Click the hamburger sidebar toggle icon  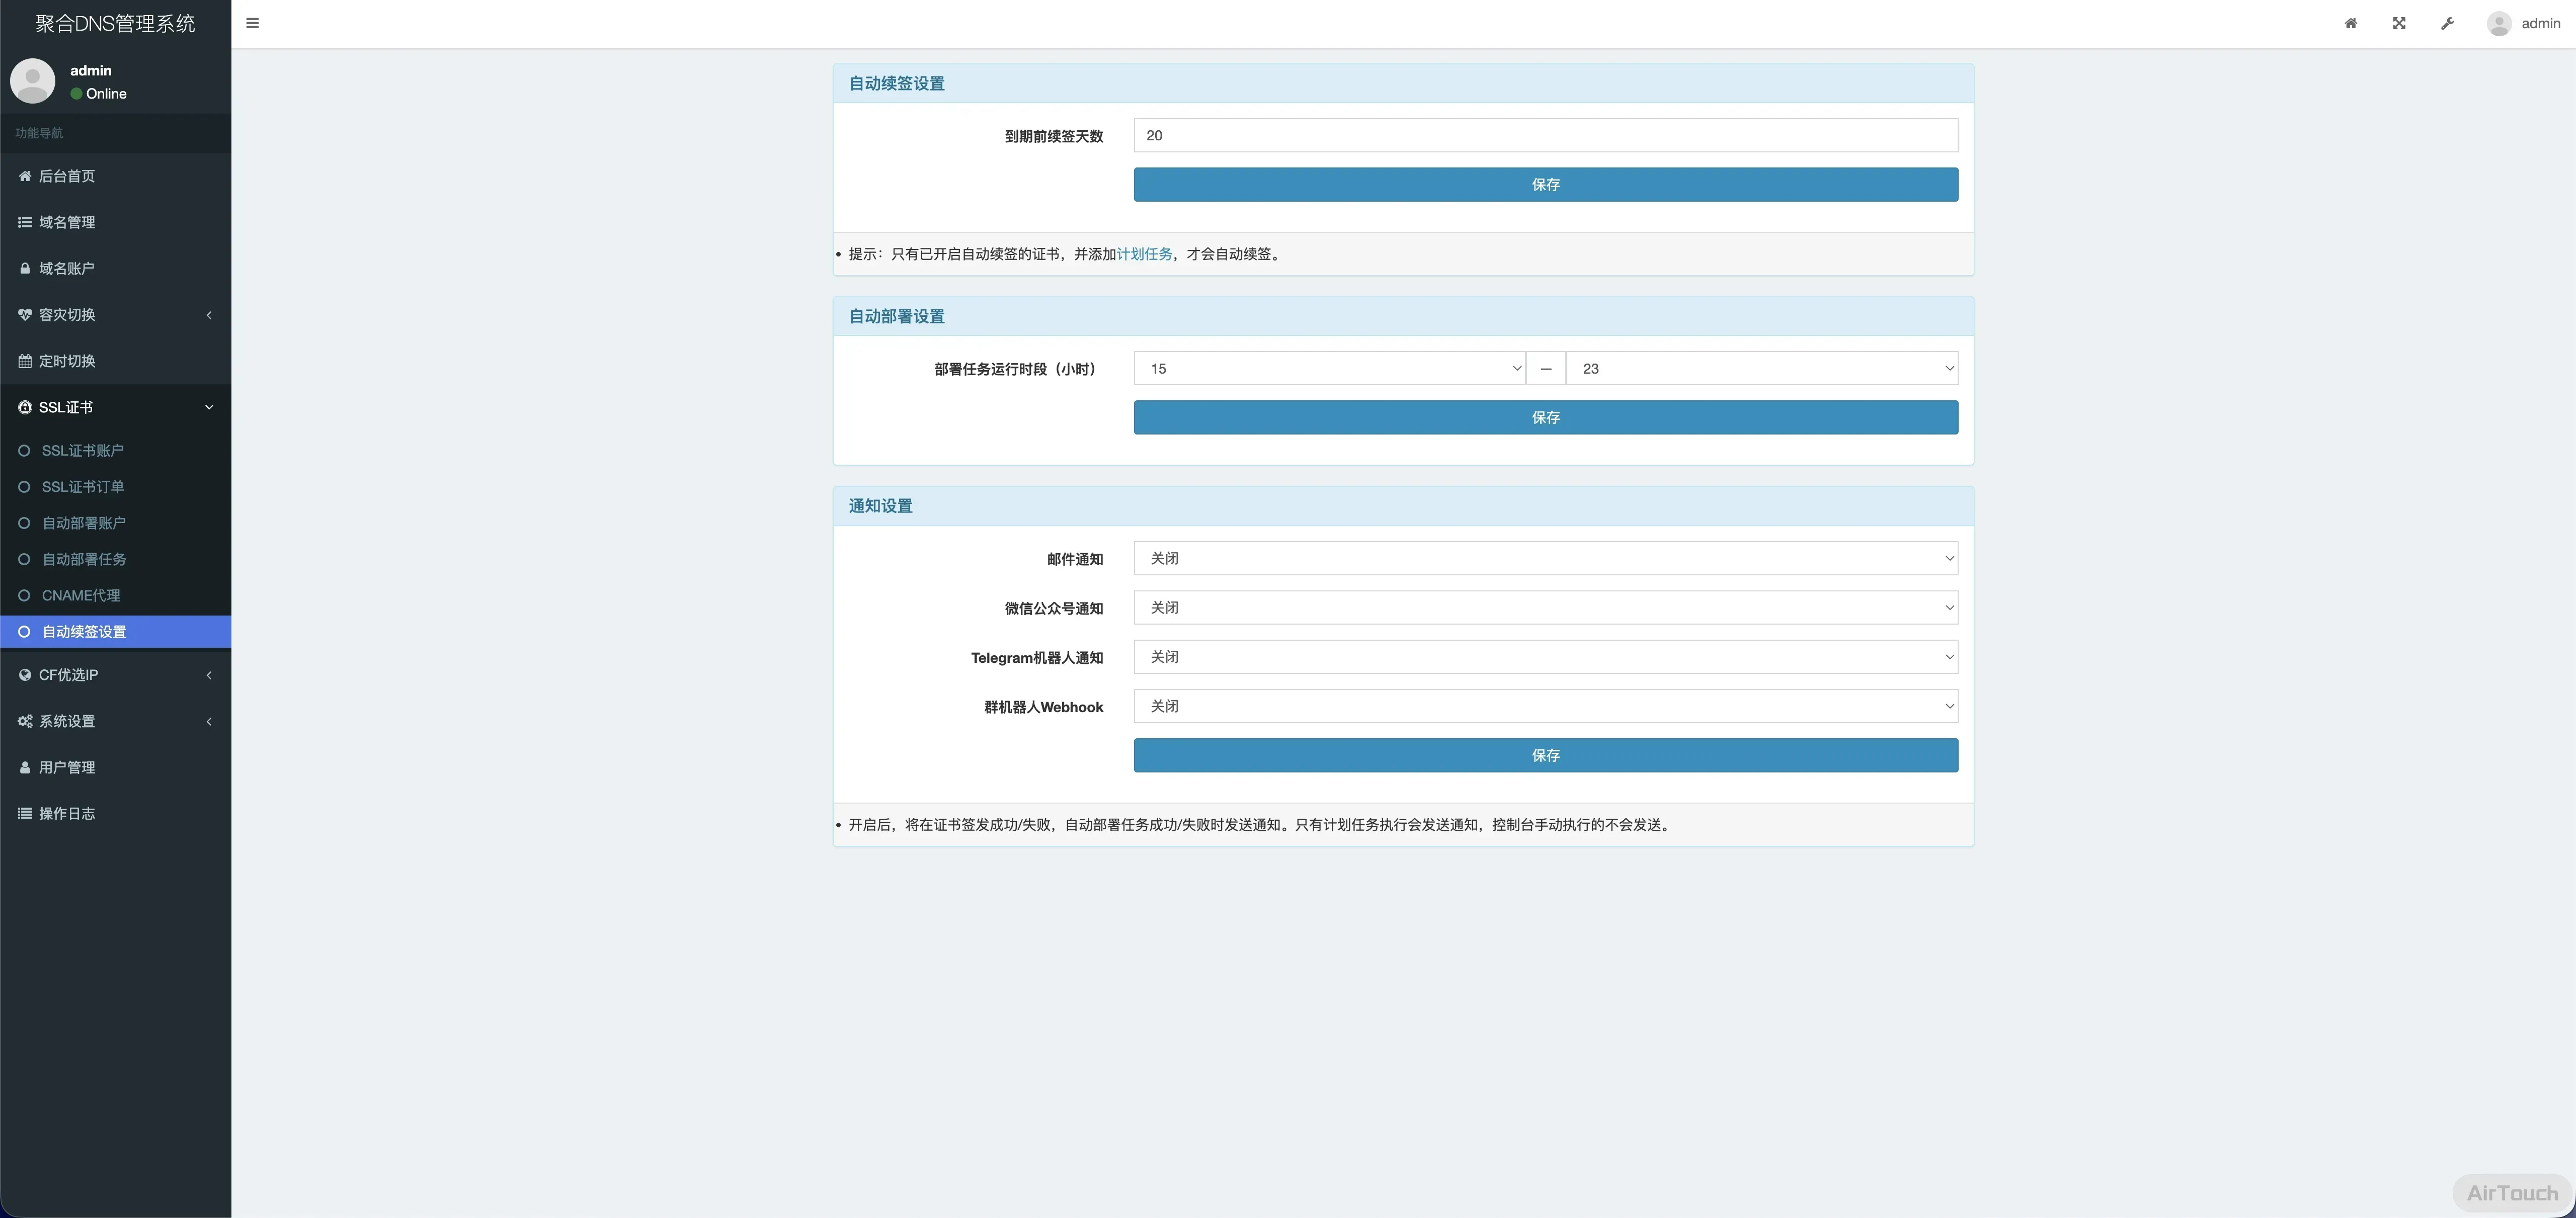252,23
